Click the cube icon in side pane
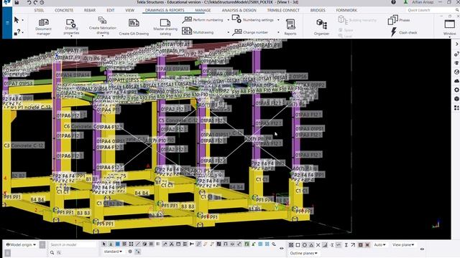460x258 pixels. [x=456, y=99]
